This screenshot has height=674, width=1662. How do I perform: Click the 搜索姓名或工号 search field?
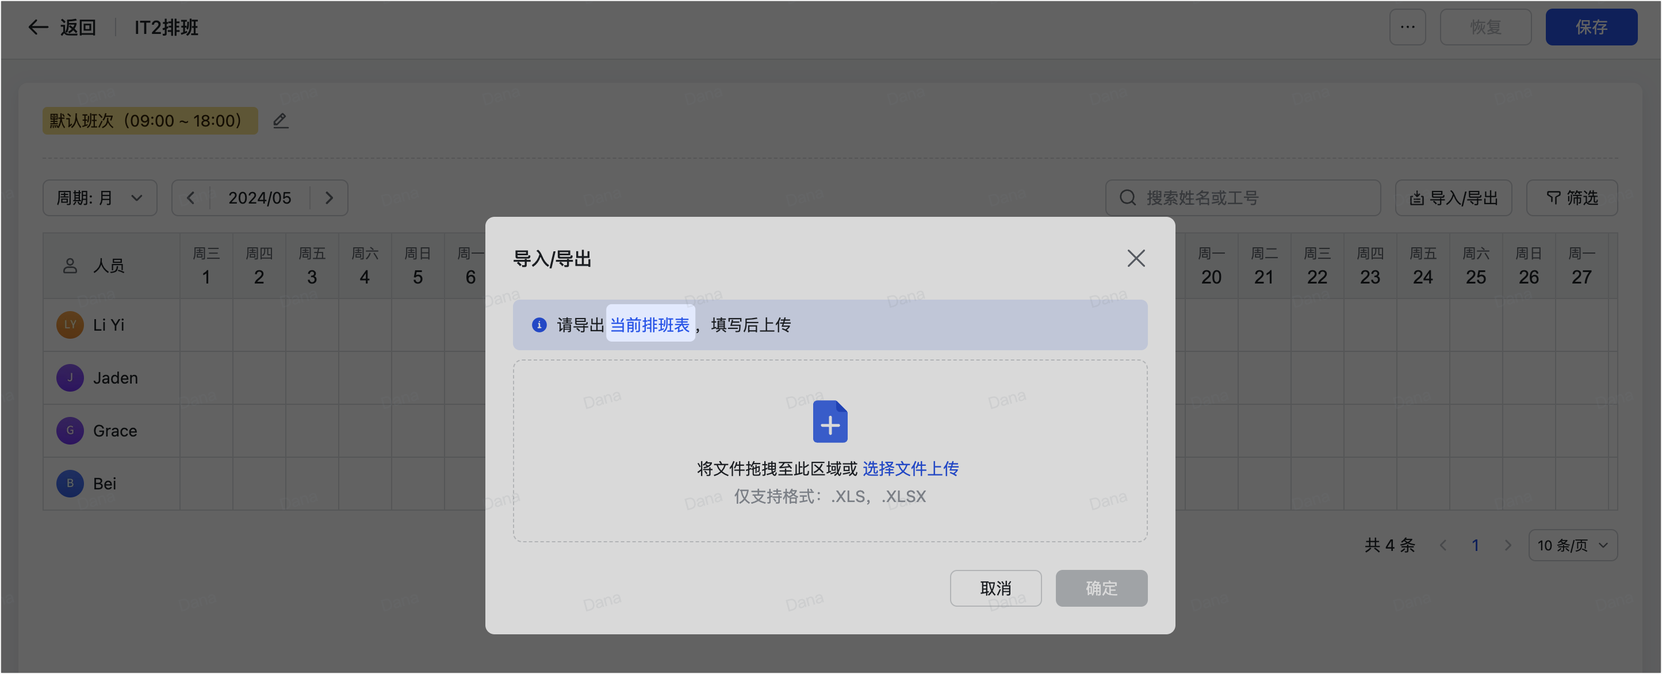click(1243, 197)
